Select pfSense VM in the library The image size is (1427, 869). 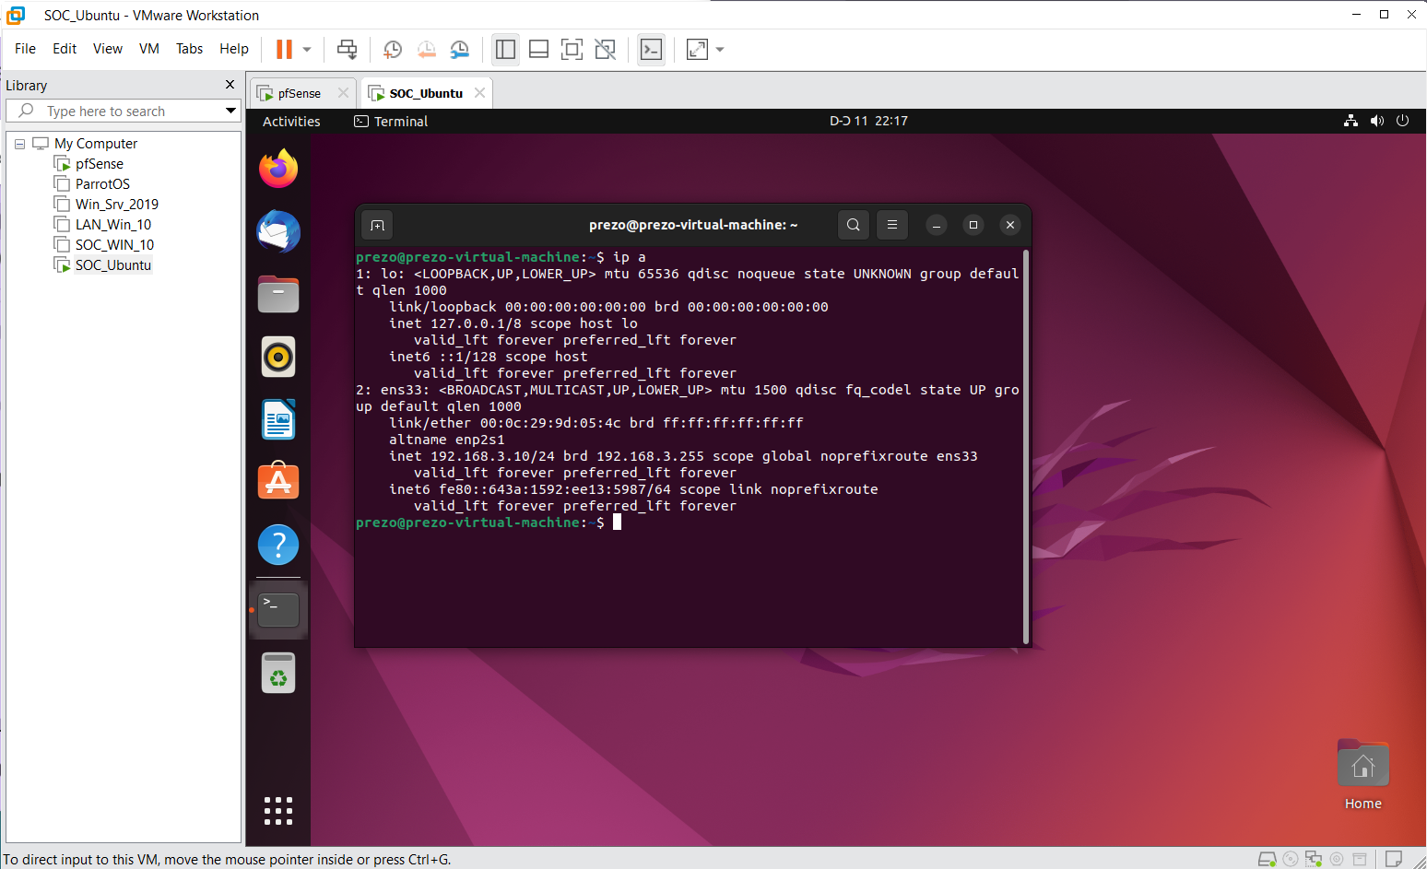100,164
